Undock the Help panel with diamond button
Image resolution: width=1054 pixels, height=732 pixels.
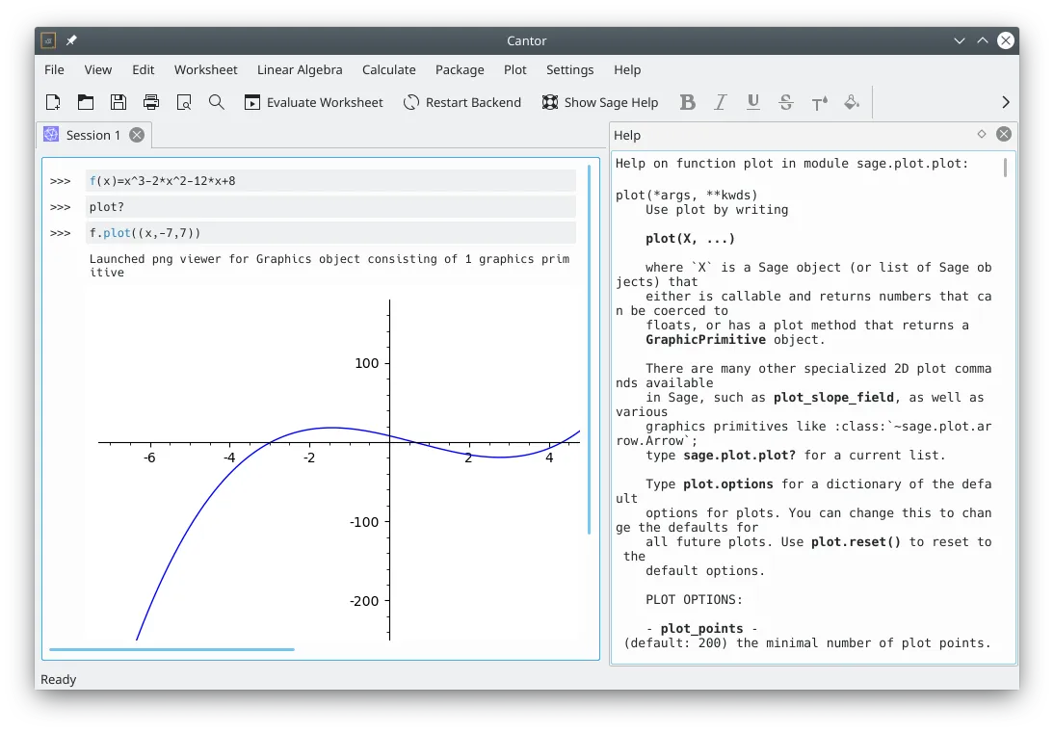pos(981,135)
